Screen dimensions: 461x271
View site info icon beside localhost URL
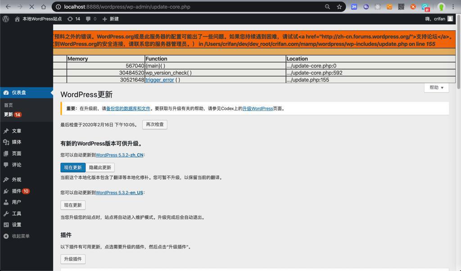(59, 7)
